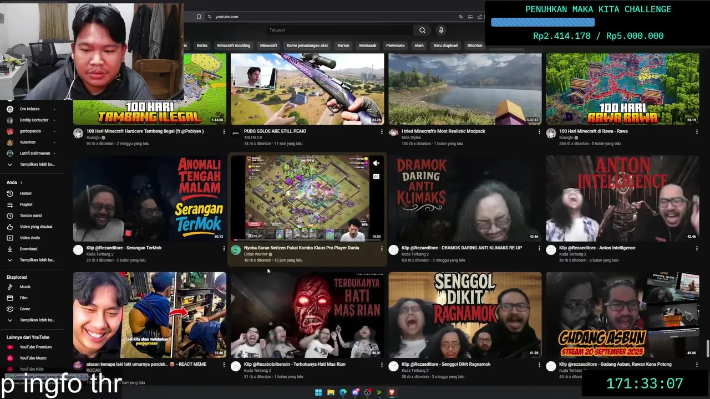Open Dramok Daring Anti Klimaks thumbnail

pos(465,198)
